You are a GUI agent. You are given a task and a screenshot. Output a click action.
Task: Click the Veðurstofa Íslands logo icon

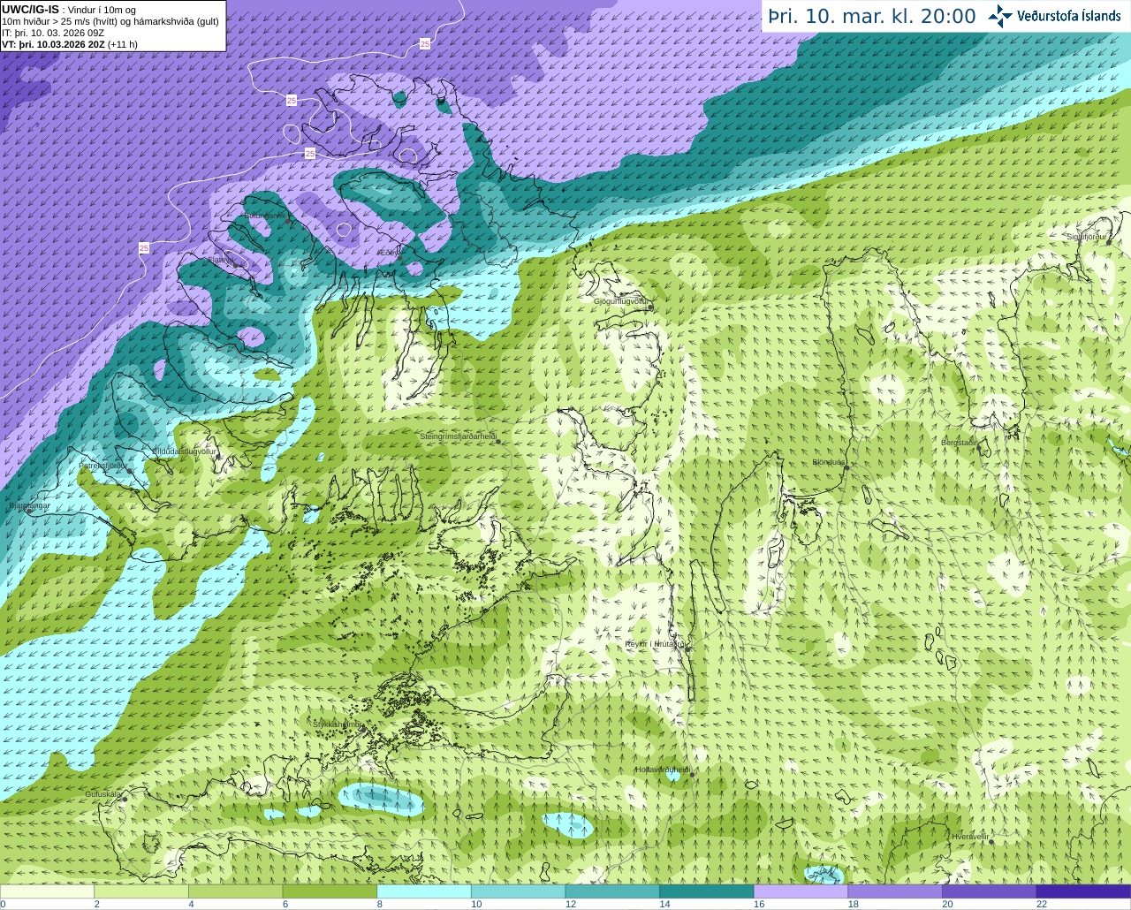[1000, 16]
